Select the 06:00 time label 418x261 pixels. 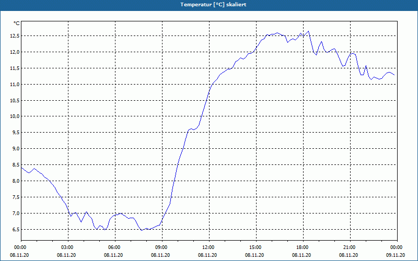click(x=115, y=247)
